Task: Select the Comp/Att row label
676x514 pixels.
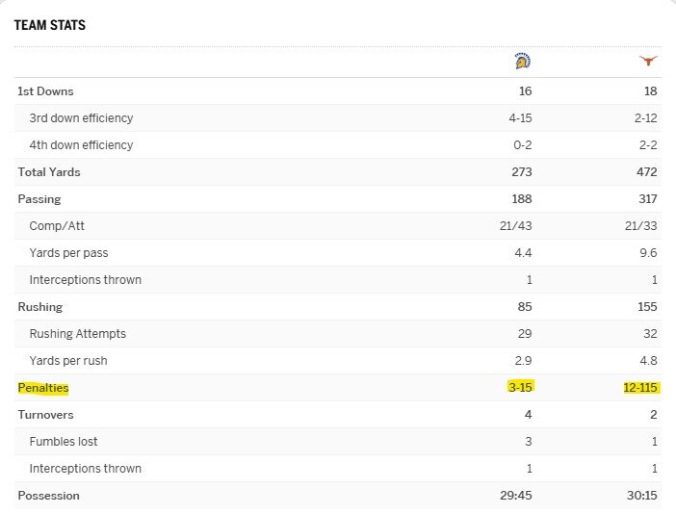Action: pyautogui.click(x=57, y=226)
